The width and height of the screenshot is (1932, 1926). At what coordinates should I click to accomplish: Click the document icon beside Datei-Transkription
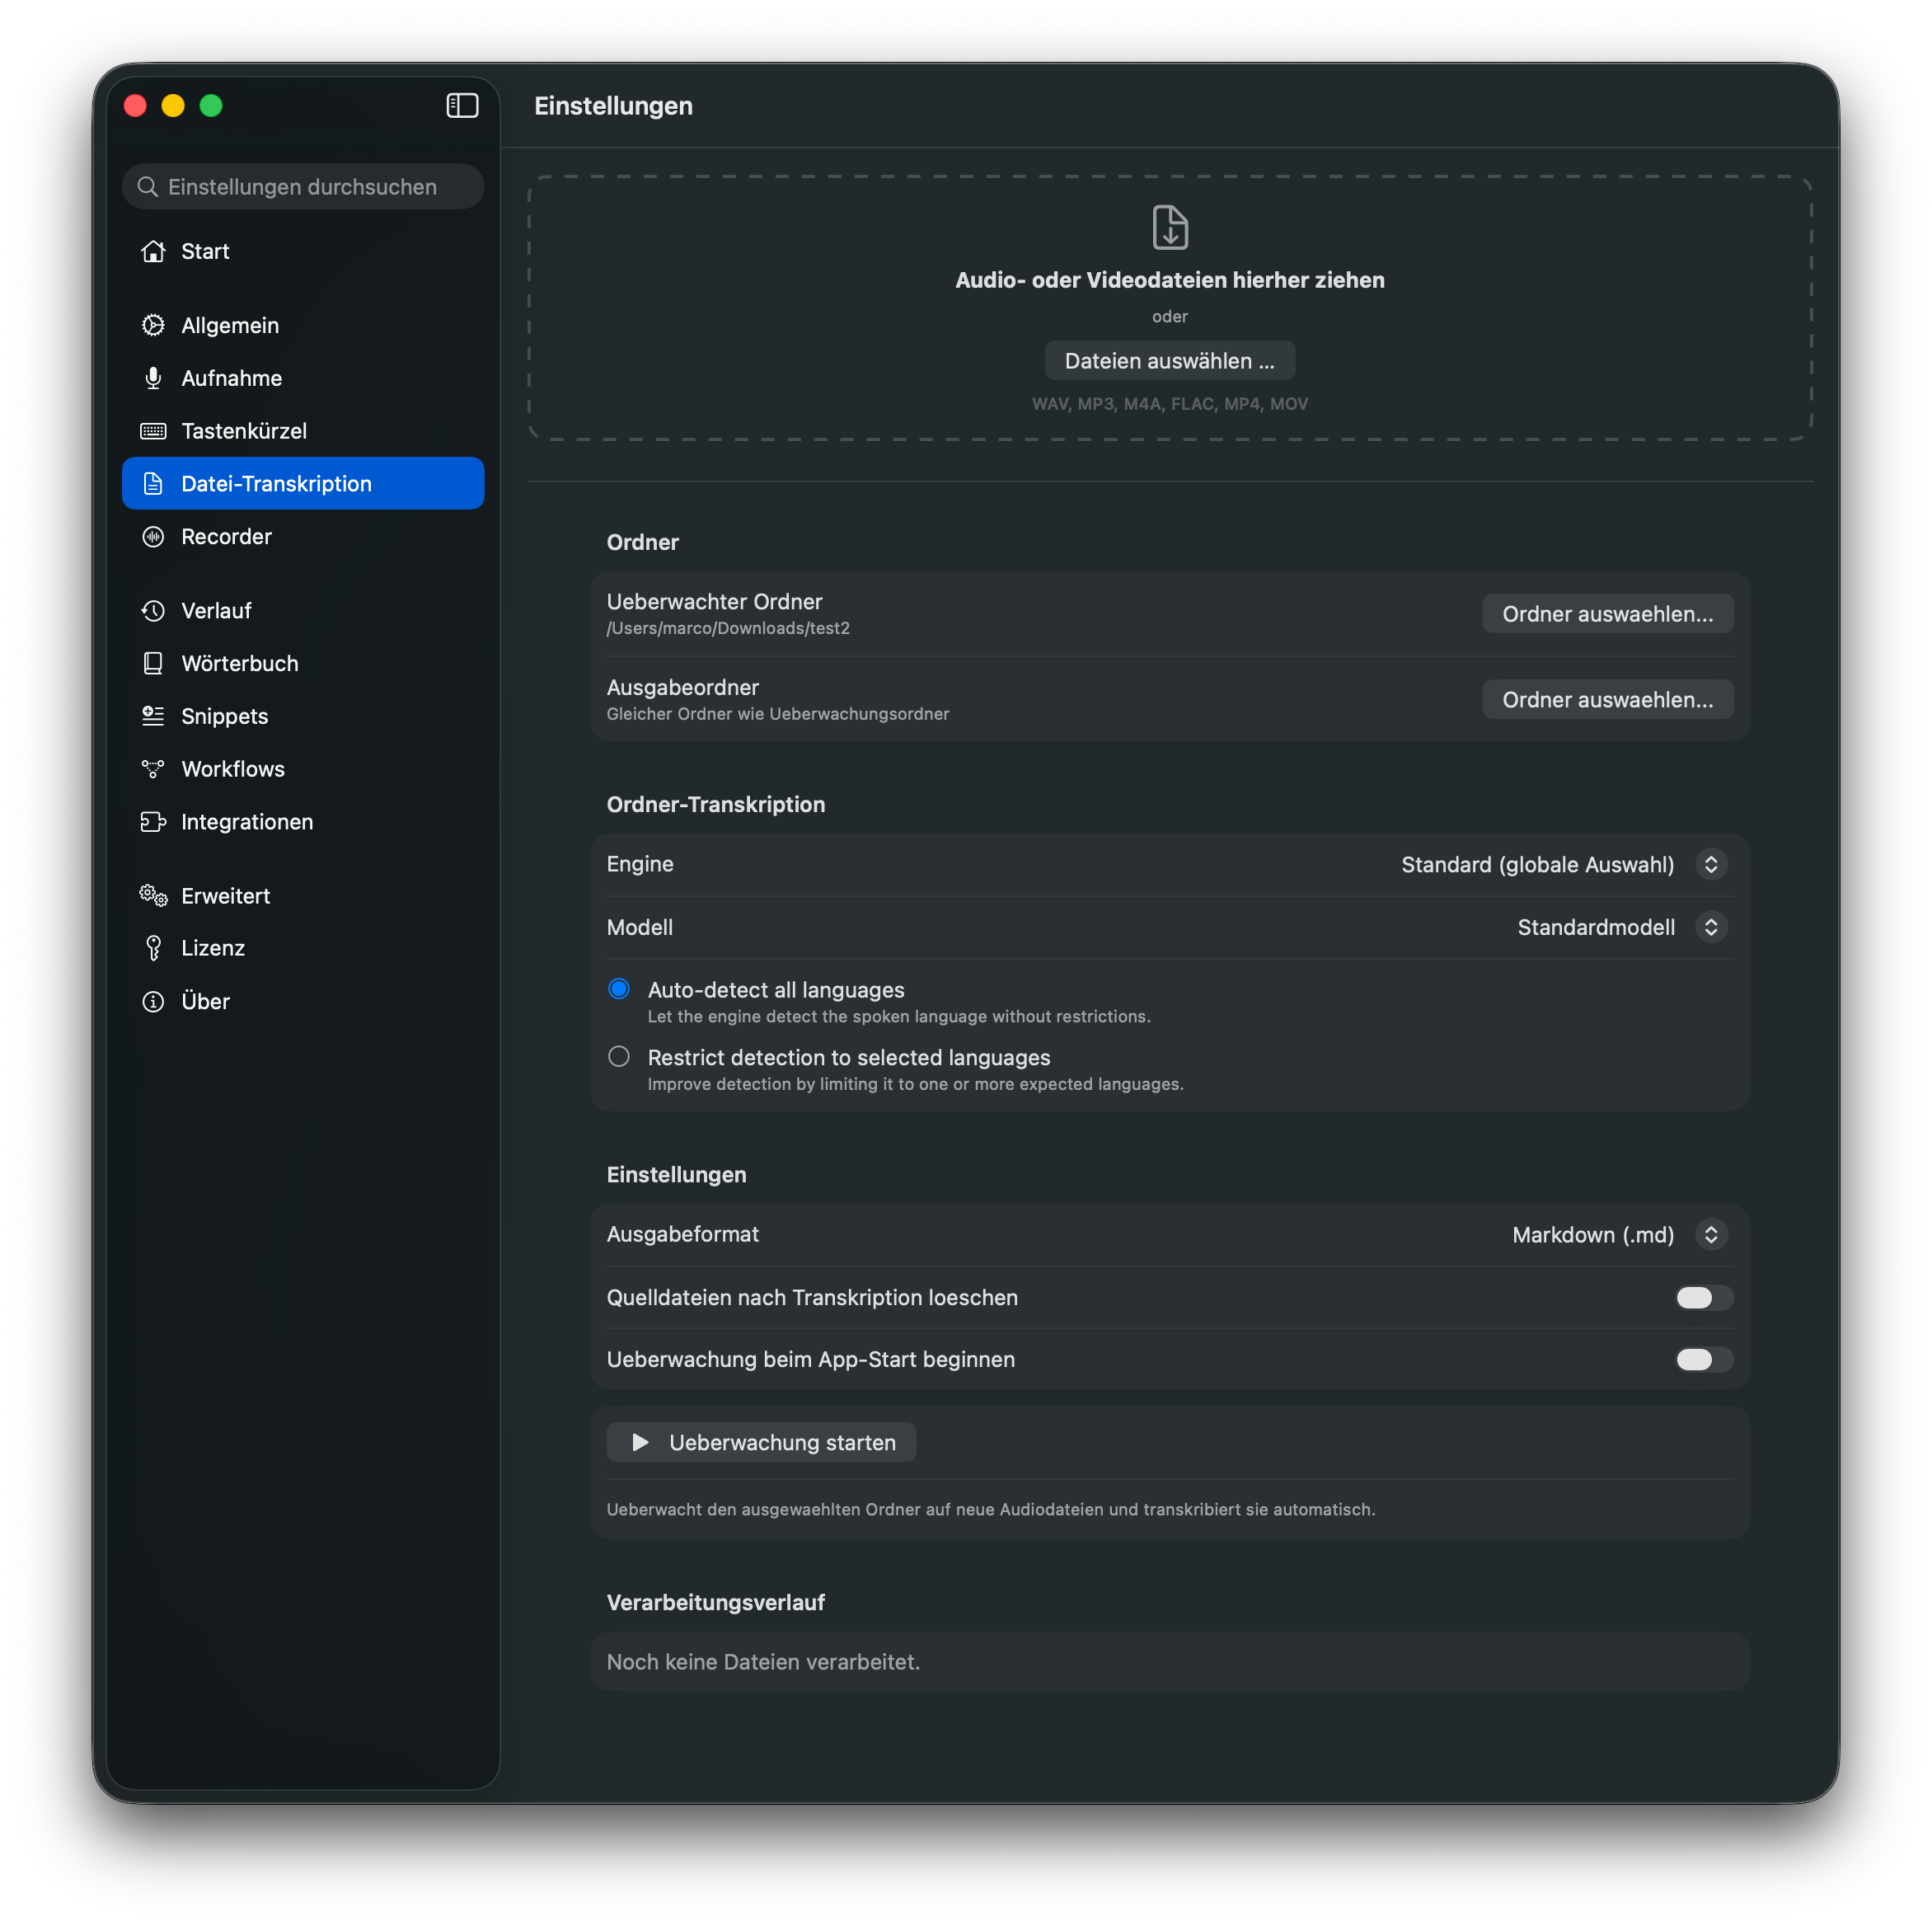click(x=153, y=484)
